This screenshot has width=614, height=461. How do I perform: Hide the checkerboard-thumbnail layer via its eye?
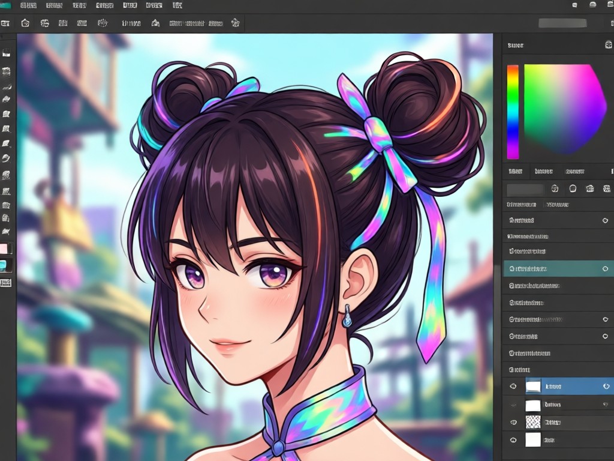click(x=513, y=422)
